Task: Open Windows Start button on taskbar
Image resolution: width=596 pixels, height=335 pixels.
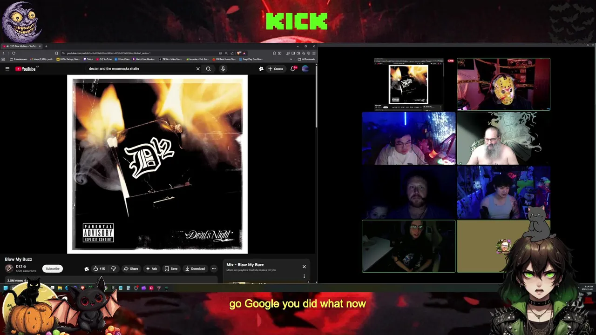Action: (6, 288)
